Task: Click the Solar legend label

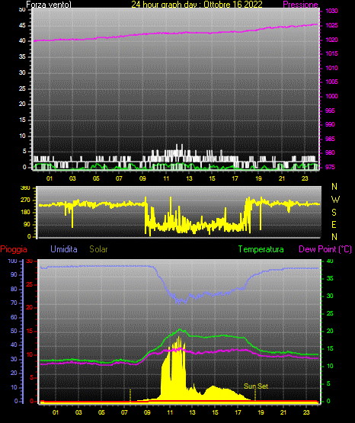Action: 99,249
